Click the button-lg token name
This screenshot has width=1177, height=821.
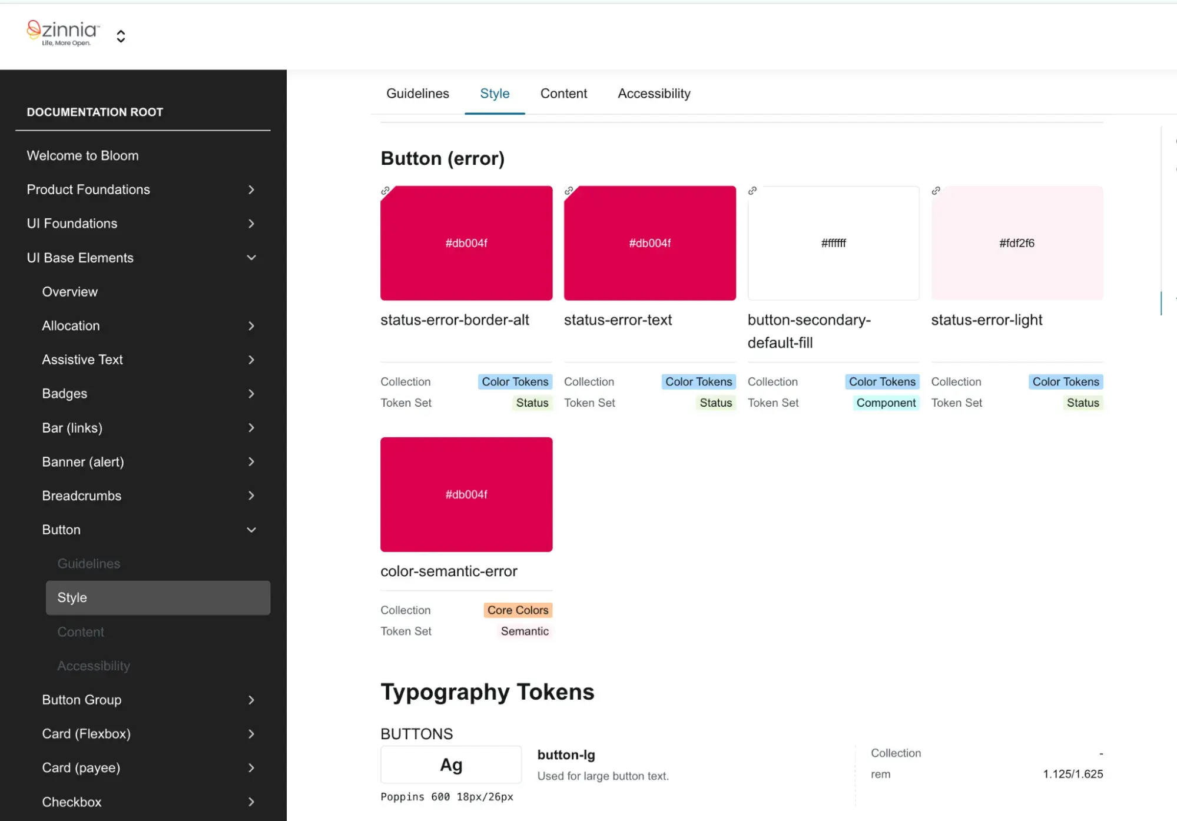pyautogui.click(x=566, y=755)
